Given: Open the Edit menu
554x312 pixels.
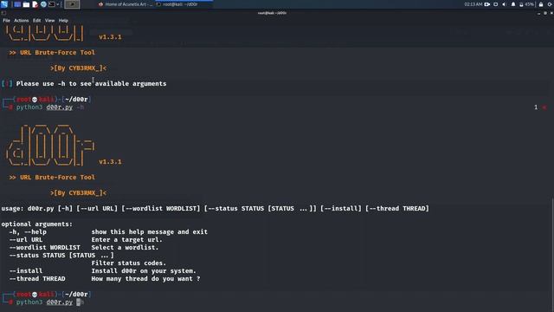Looking at the screenshot, I should coord(36,21).
